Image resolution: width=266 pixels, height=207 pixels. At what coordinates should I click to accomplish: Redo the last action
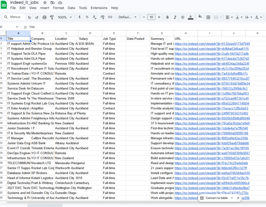click(x=37, y=17)
